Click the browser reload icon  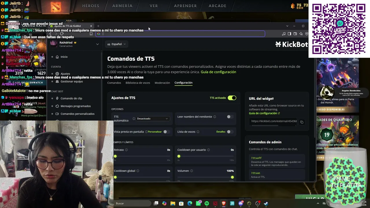click(62, 34)
